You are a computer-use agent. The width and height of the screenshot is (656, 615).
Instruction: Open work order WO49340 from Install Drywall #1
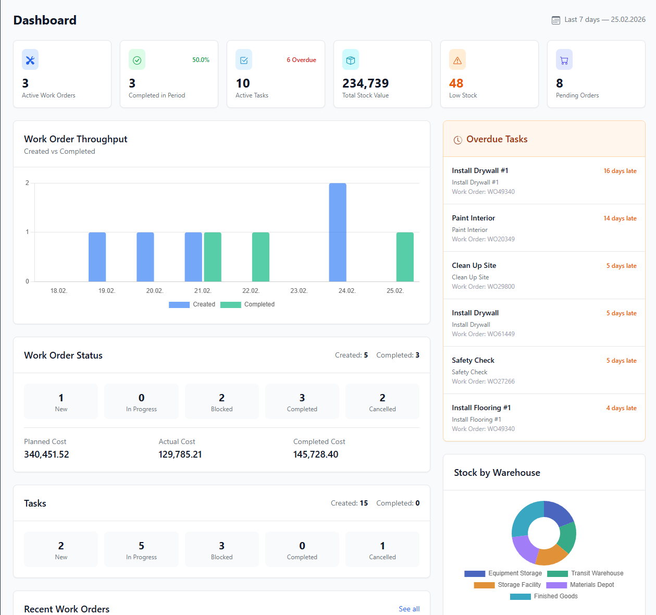pyautogui.click(x=483, y=191)
